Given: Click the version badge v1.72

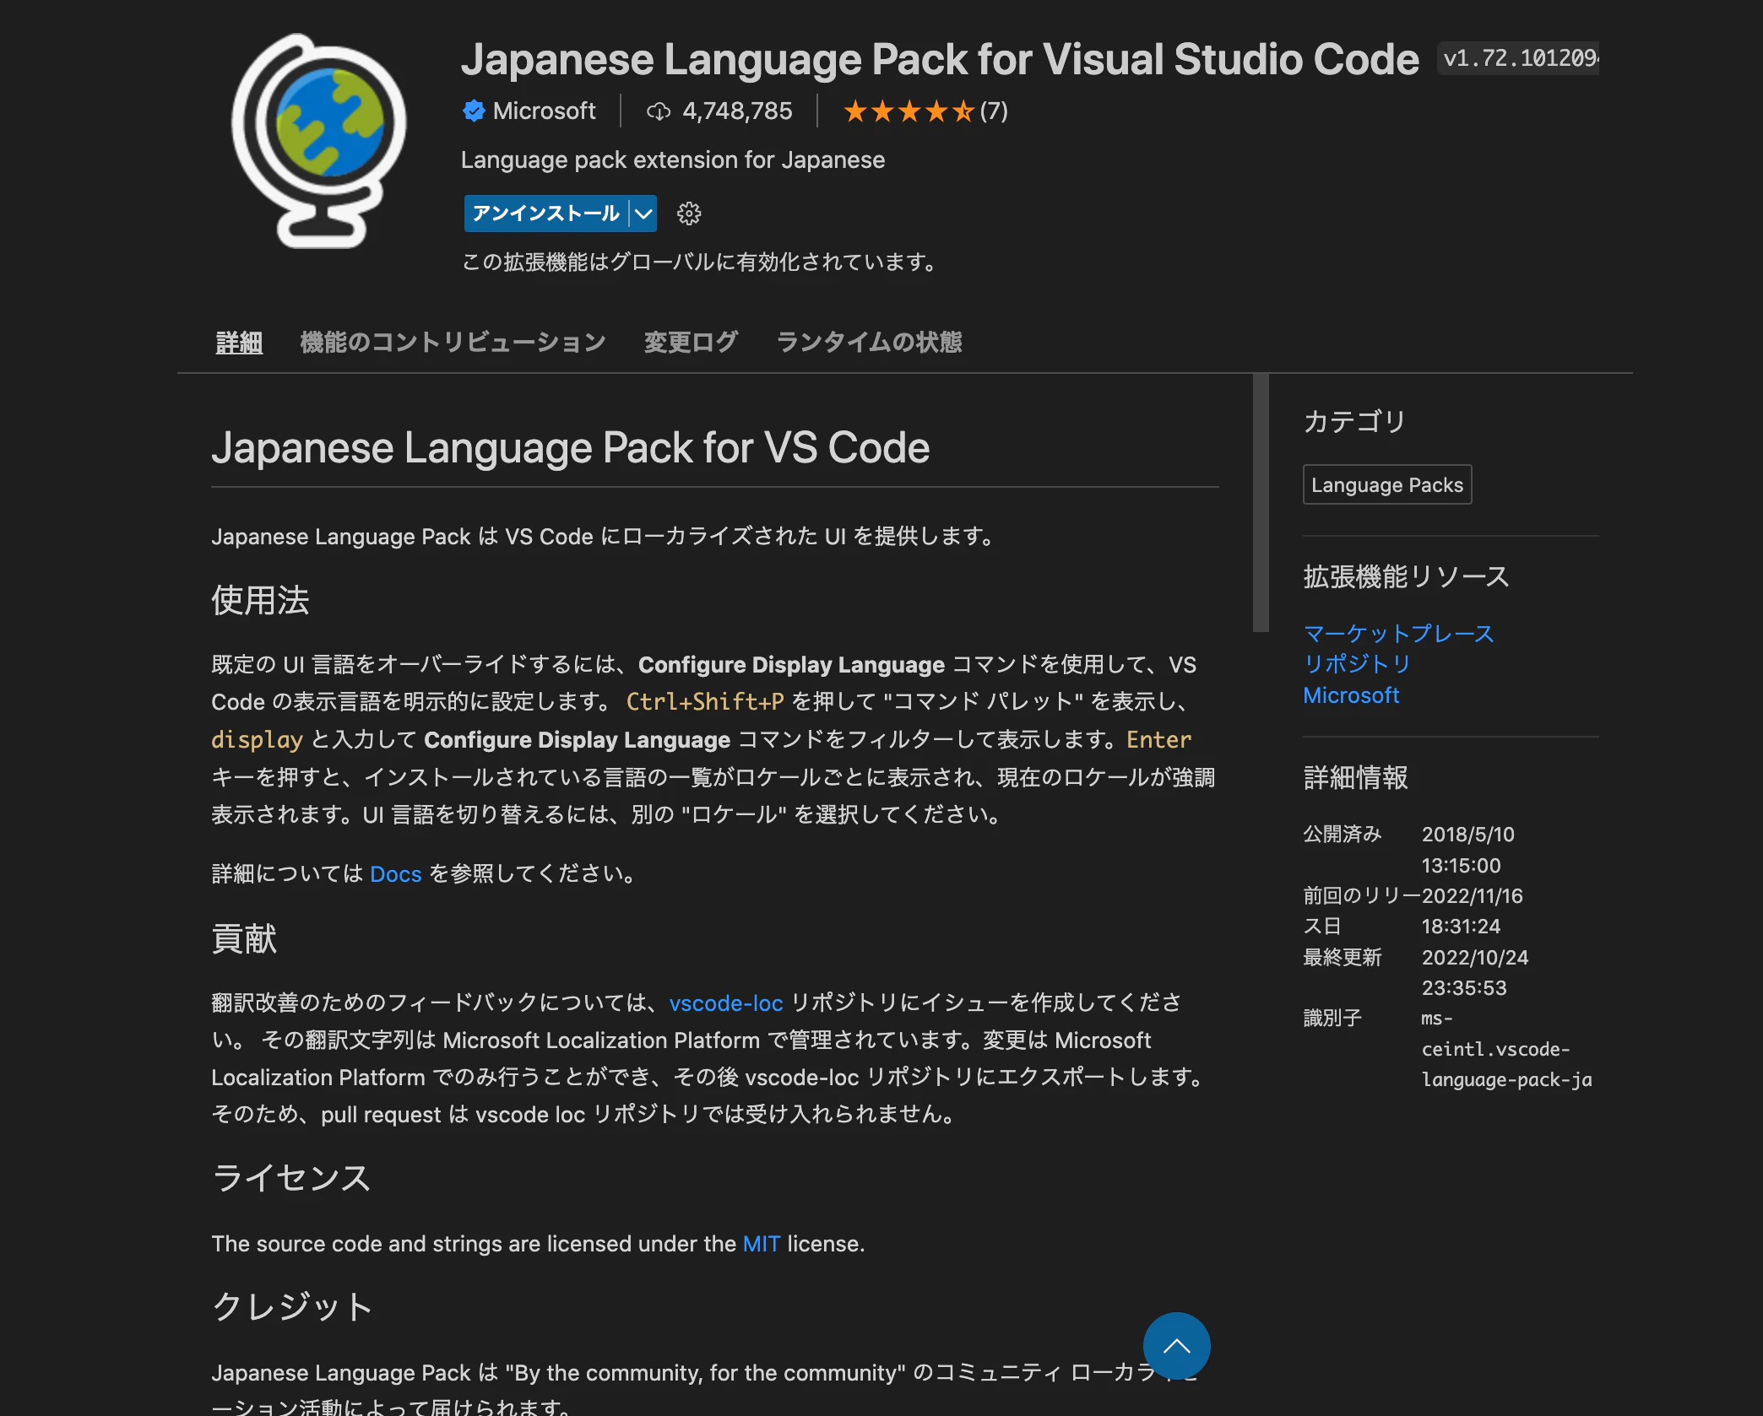Looking at the screenshot, I should 1518,58.
